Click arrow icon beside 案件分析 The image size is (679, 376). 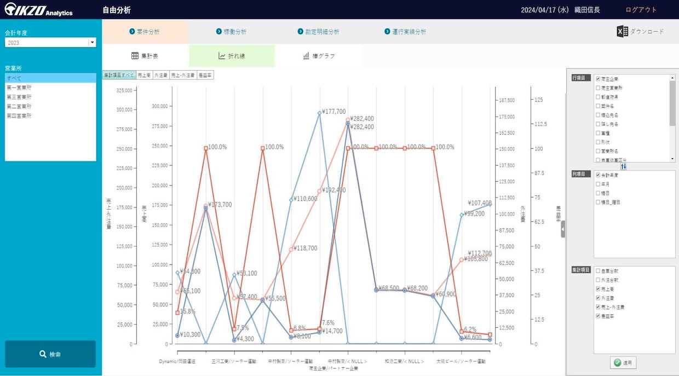click(132, 32)
